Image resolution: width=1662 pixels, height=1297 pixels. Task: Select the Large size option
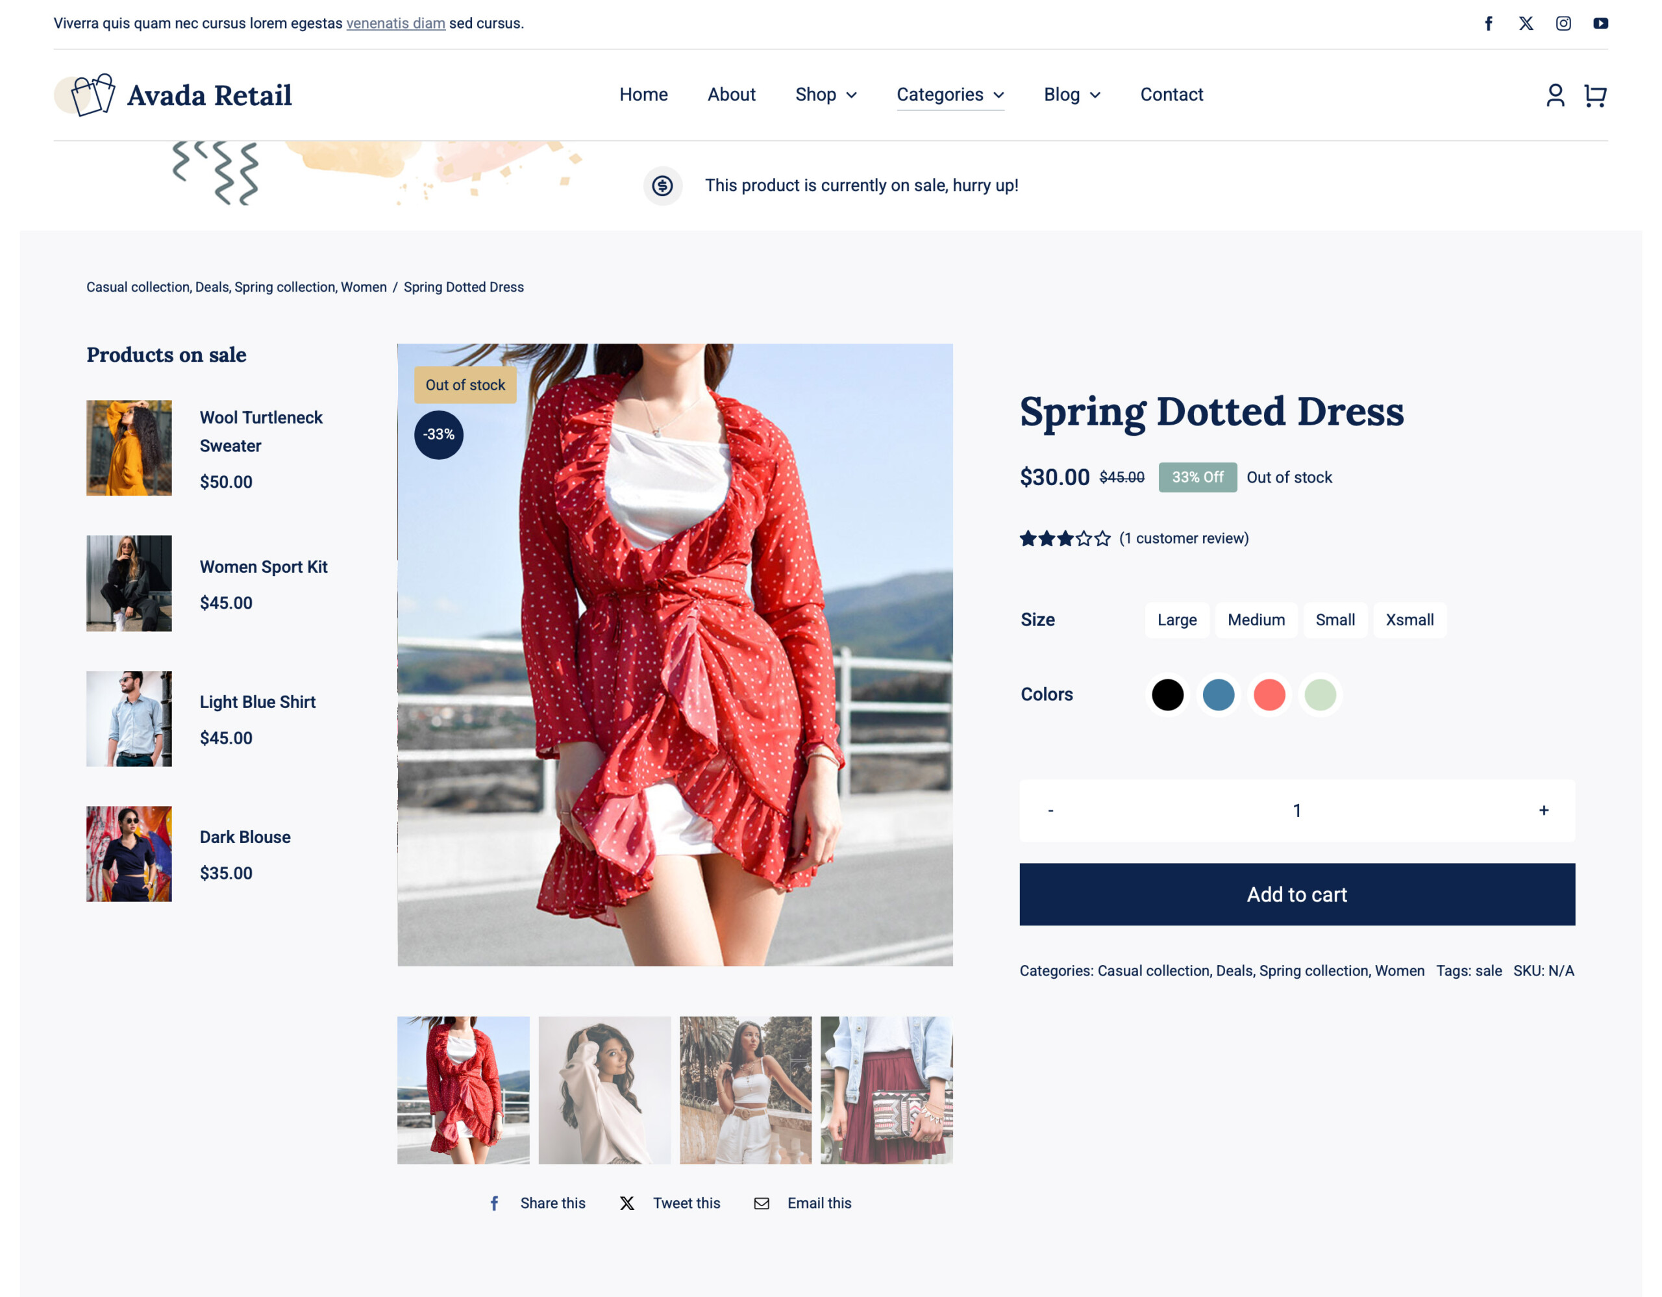[1176, 620]
